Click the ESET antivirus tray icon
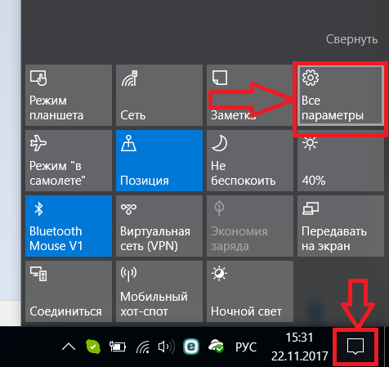The width and height of the screenshot is (389, 367). coord(191,347)
